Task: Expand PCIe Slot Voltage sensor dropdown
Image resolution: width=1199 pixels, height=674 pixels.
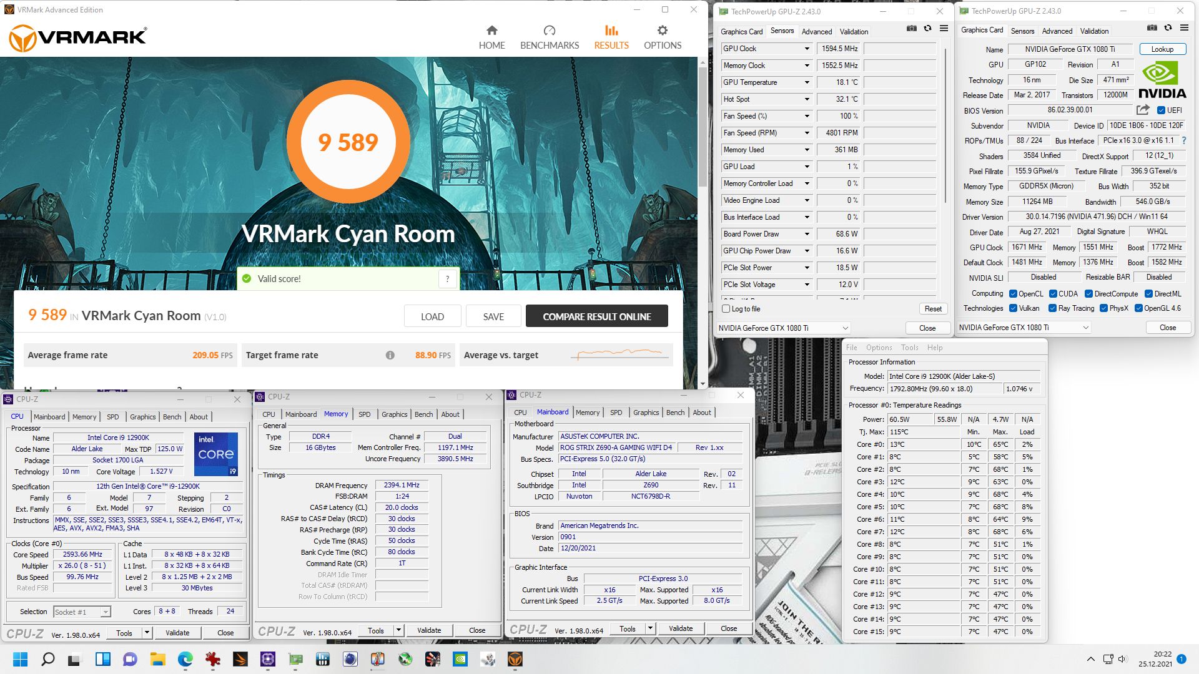Action: pos(806,285)
